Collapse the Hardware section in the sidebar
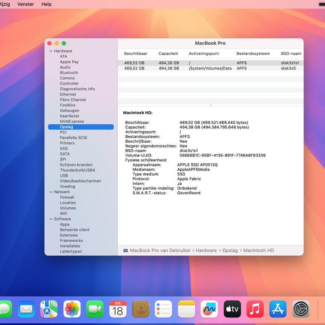The height and width of the screenshot is (325, 325). (51, 51)
